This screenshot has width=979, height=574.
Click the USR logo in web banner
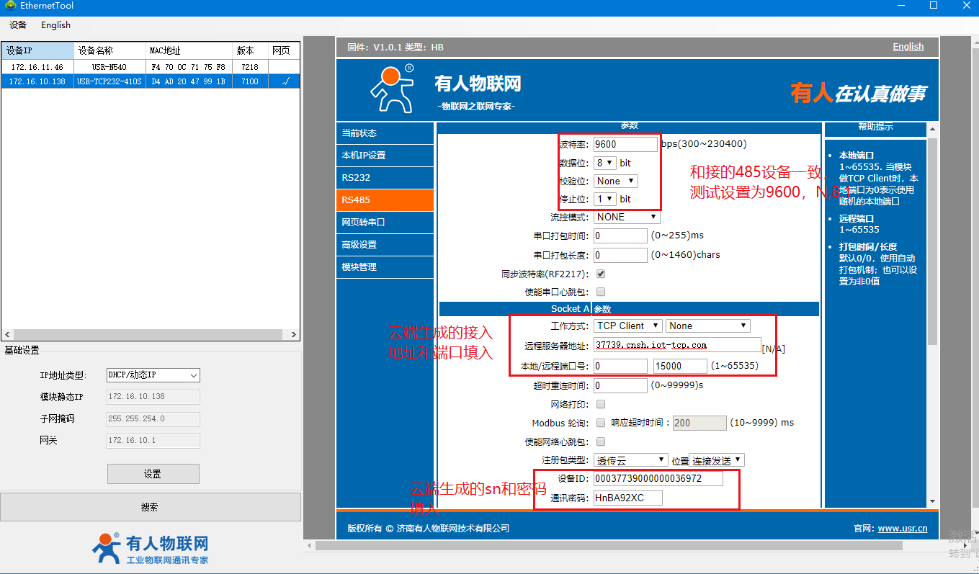393,89
